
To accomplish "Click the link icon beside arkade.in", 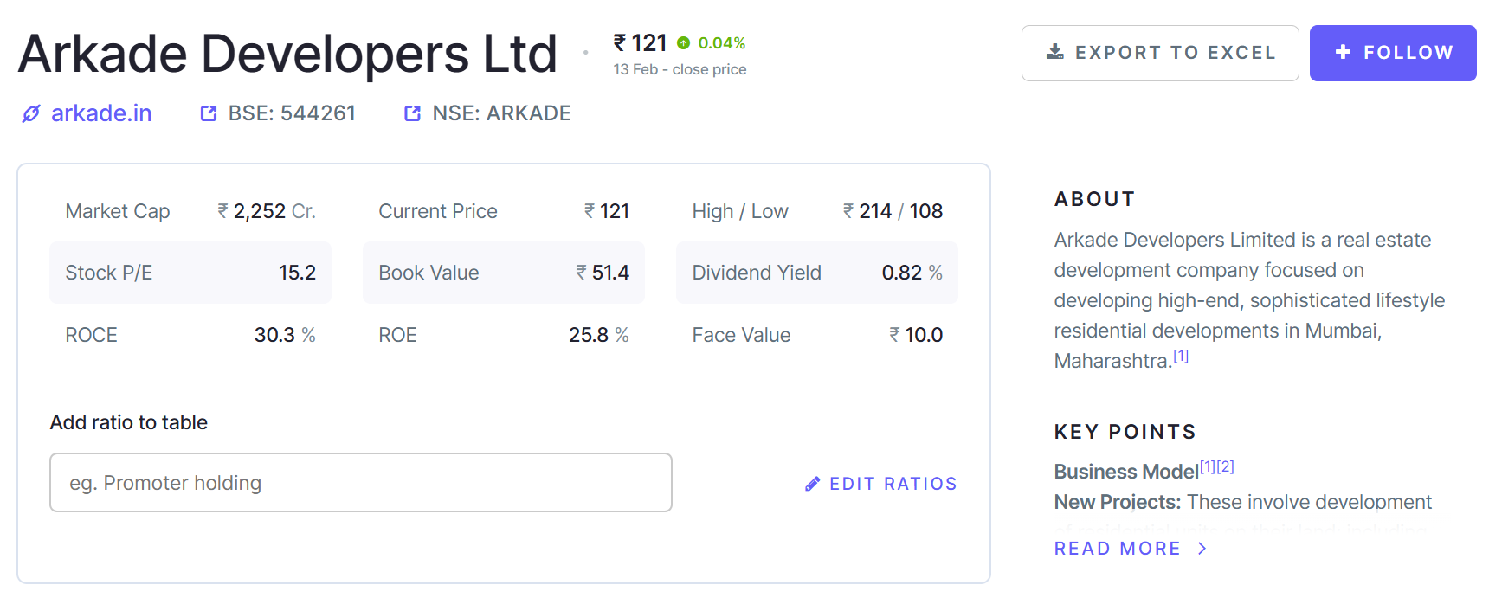I will tap(31, 114).
